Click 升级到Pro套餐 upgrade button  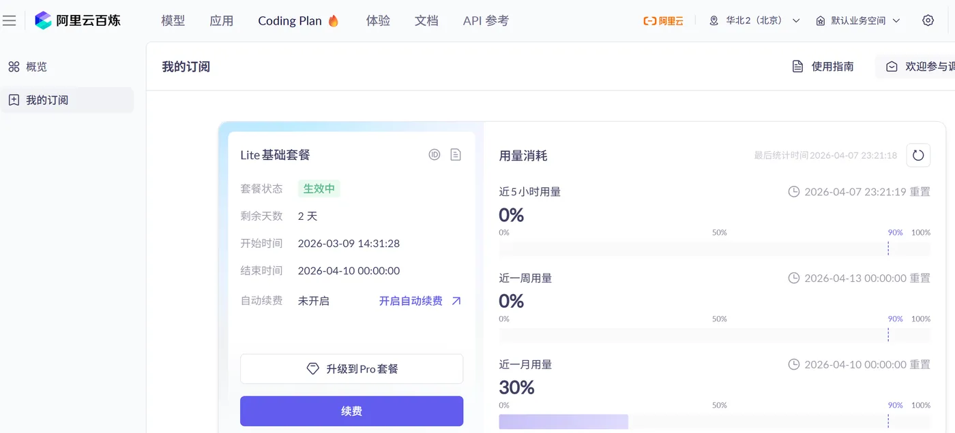(x=351, y=369)
